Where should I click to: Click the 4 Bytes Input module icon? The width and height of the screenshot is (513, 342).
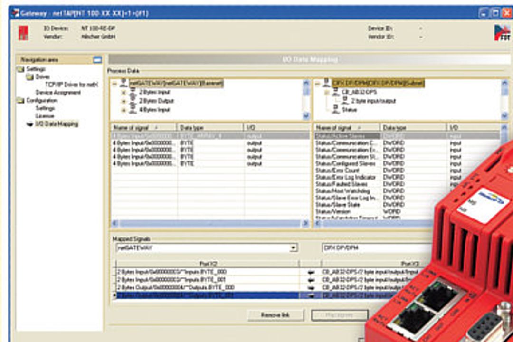[x=133, y=110]
